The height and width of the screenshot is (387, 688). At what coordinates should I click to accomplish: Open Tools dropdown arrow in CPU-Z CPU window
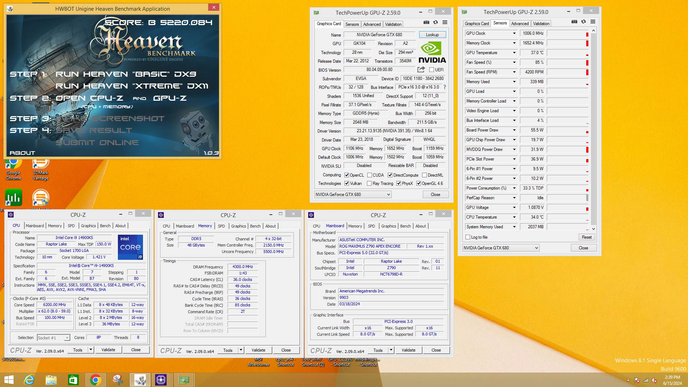coord(91,350)
